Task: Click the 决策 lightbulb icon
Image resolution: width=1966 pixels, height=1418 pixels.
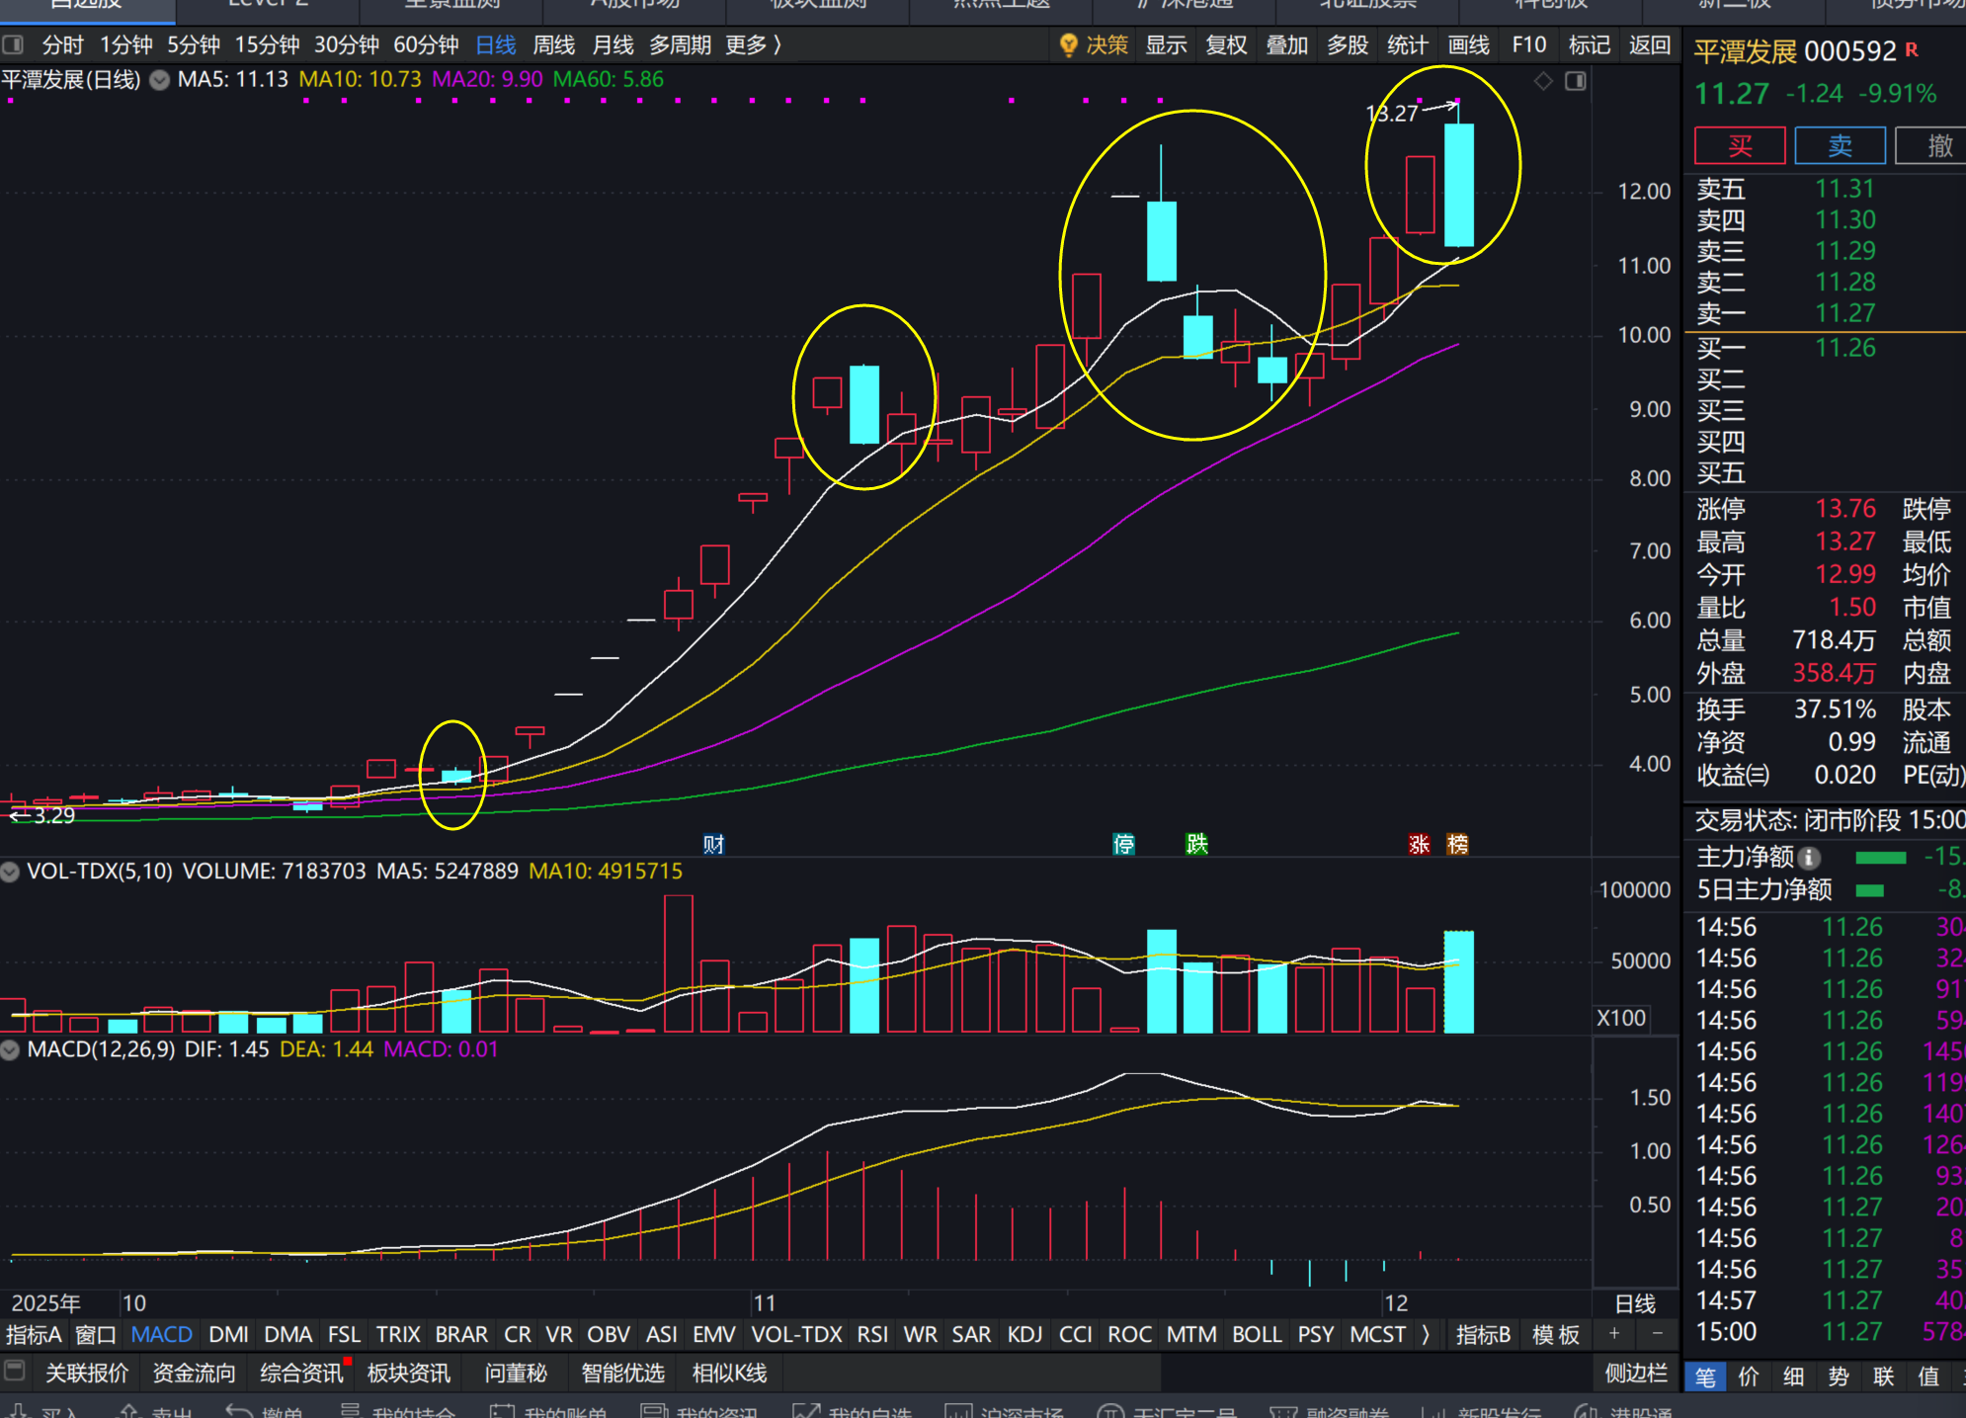Action: pos(1068,45)
